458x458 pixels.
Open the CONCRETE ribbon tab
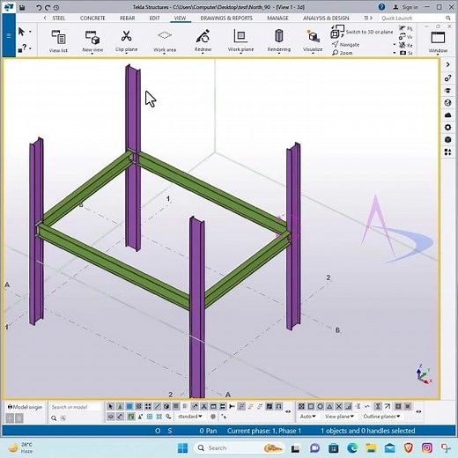coord(92,18)
